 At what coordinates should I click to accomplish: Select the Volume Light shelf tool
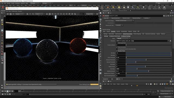108,8
